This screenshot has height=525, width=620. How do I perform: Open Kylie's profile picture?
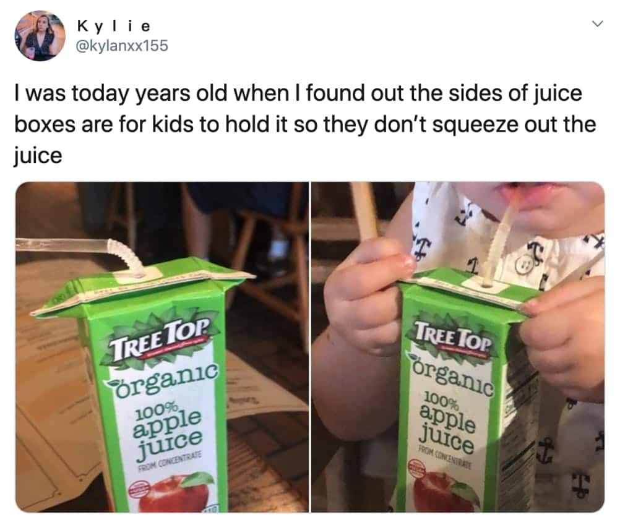[40, 36]
